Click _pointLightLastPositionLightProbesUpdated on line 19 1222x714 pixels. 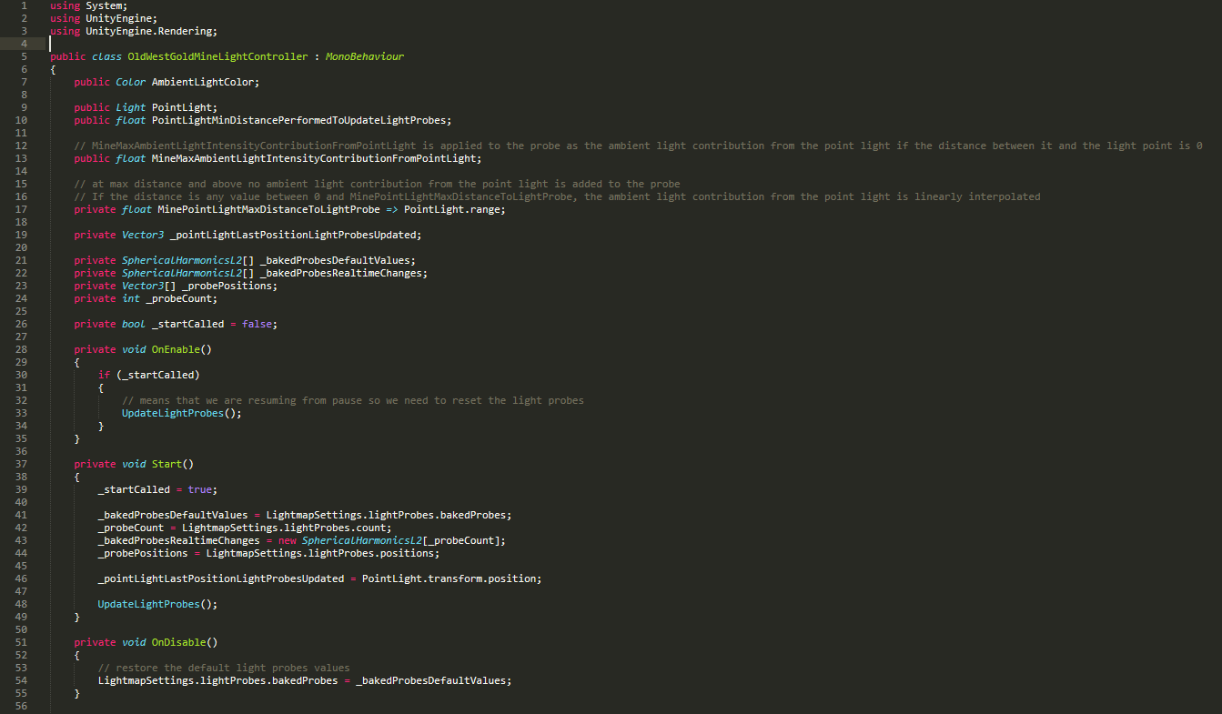tap(293, 235)
